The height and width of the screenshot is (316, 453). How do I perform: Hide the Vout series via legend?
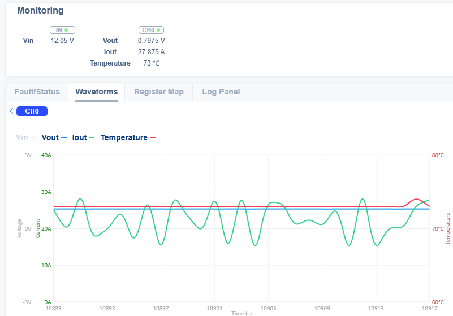pos(50,137)
